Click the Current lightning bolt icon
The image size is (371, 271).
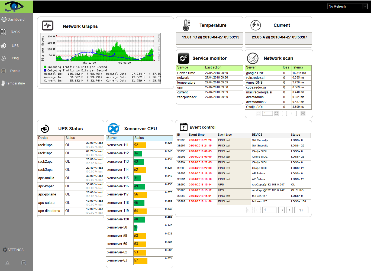(x=255, y=25)
